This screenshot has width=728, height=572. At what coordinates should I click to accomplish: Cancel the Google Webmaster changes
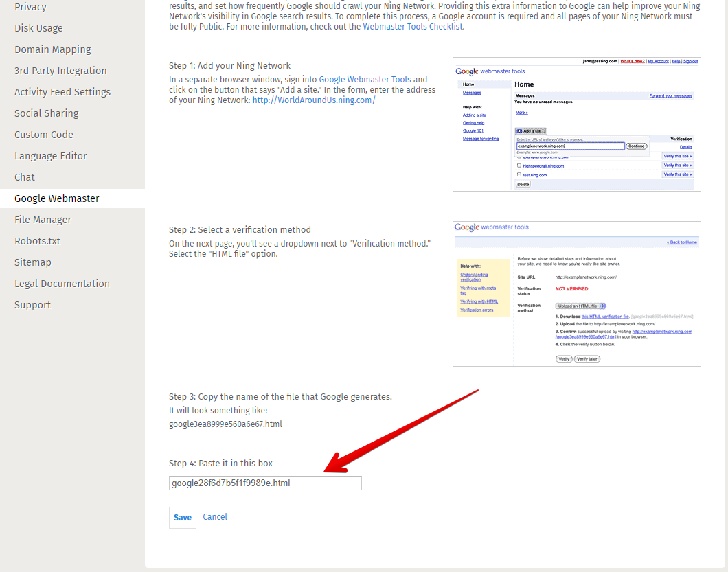(x=215, y=517)
